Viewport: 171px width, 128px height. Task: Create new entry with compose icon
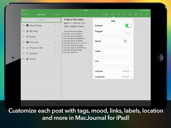coord(147,15)
